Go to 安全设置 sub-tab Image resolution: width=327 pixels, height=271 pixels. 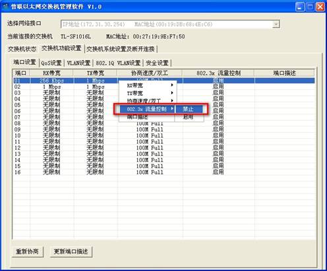click(157, 63)
